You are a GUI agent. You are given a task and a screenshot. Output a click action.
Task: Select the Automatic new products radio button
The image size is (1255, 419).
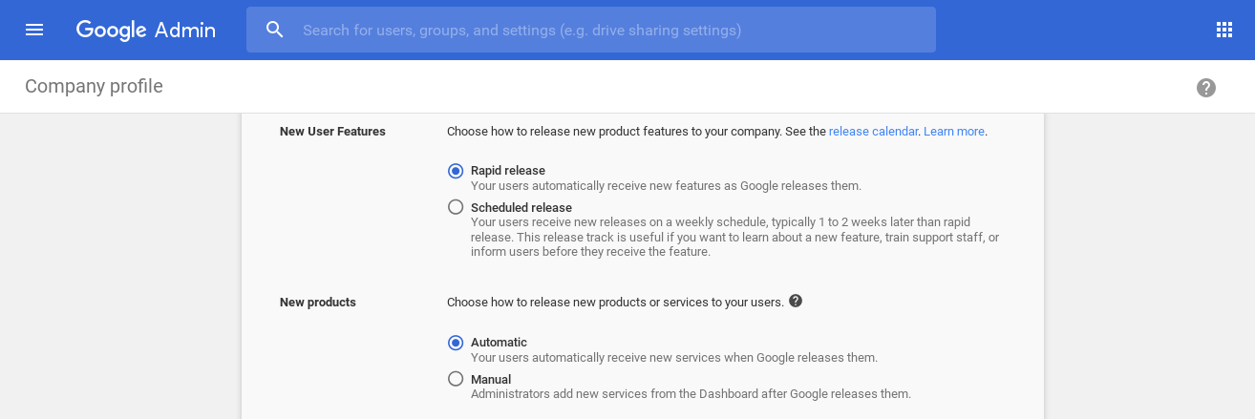[x=456, y=343]
